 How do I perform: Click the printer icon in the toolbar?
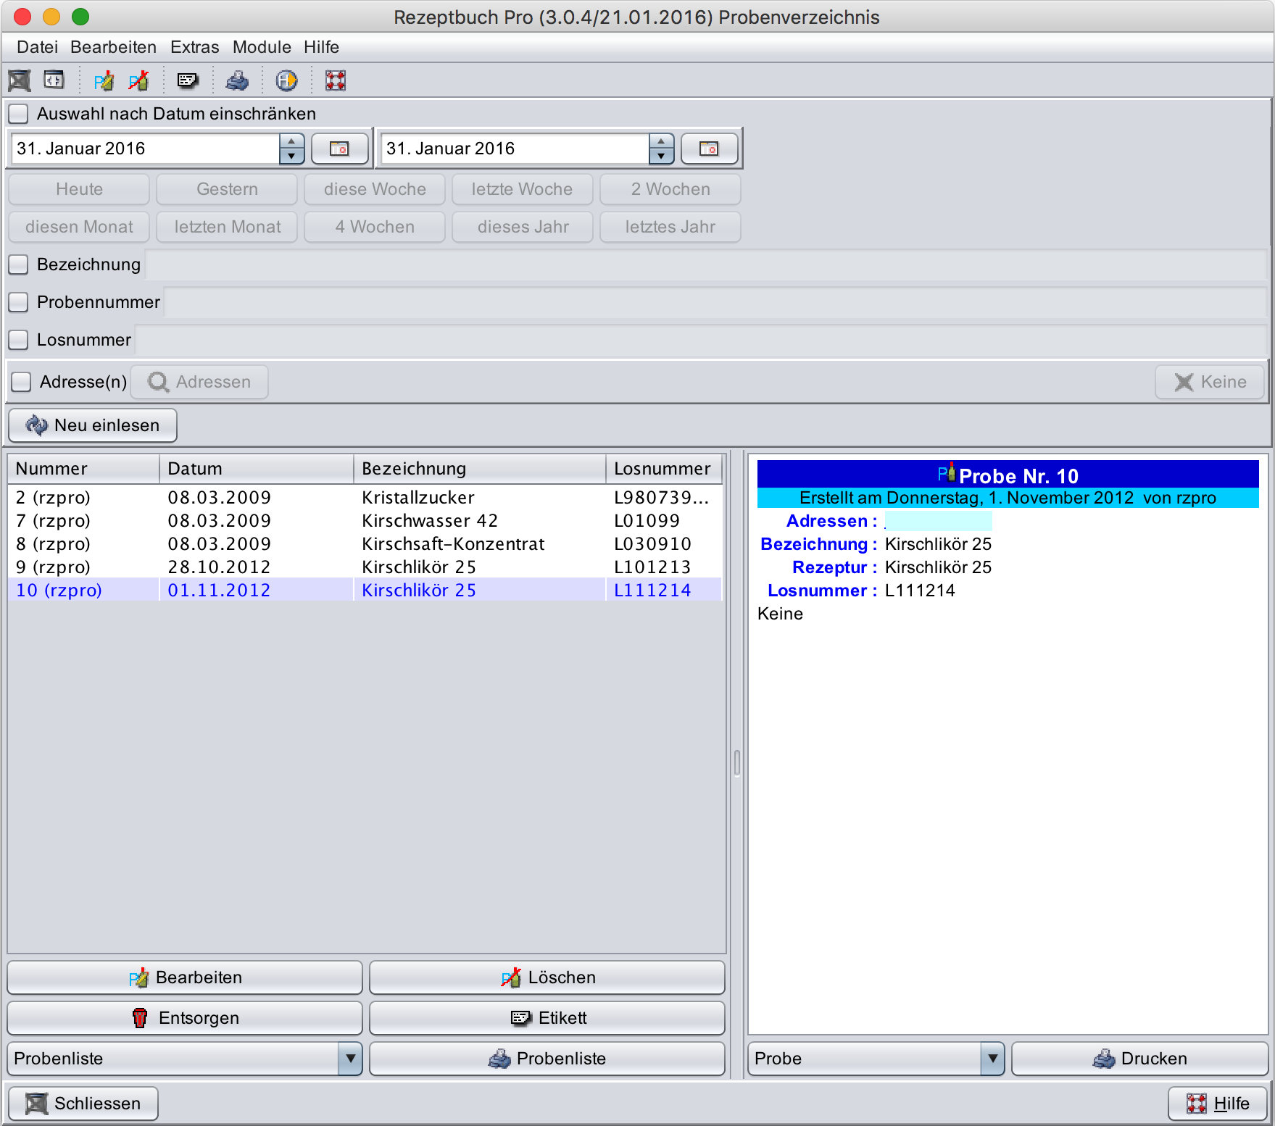[x=237, y=80]
